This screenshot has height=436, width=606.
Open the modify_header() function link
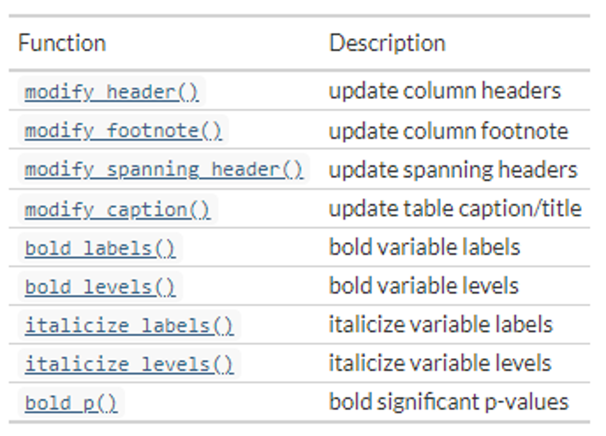pos(112,92)
